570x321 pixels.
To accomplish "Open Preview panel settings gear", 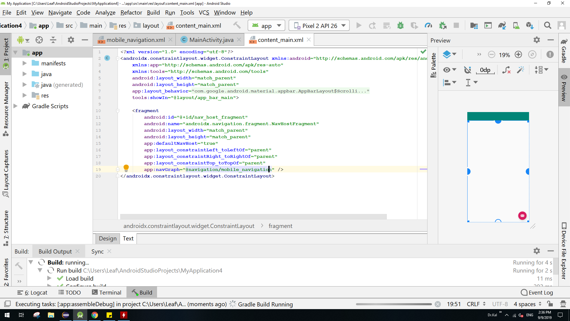I will point(537,40).
